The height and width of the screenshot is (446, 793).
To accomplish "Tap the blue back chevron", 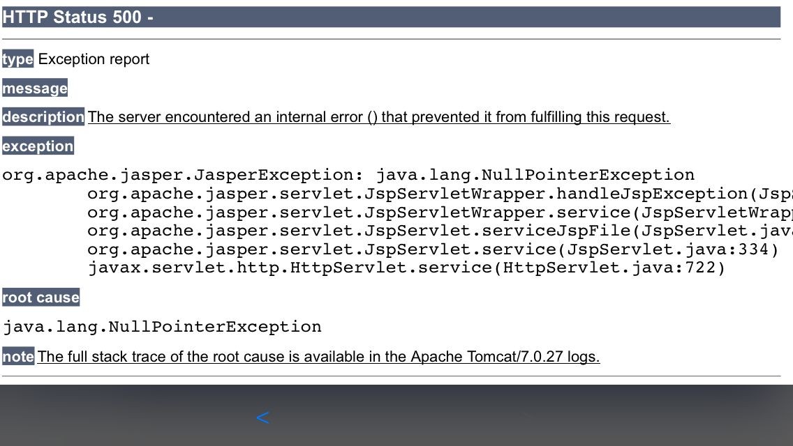I will pyautogui.click(x=262, y=417).
